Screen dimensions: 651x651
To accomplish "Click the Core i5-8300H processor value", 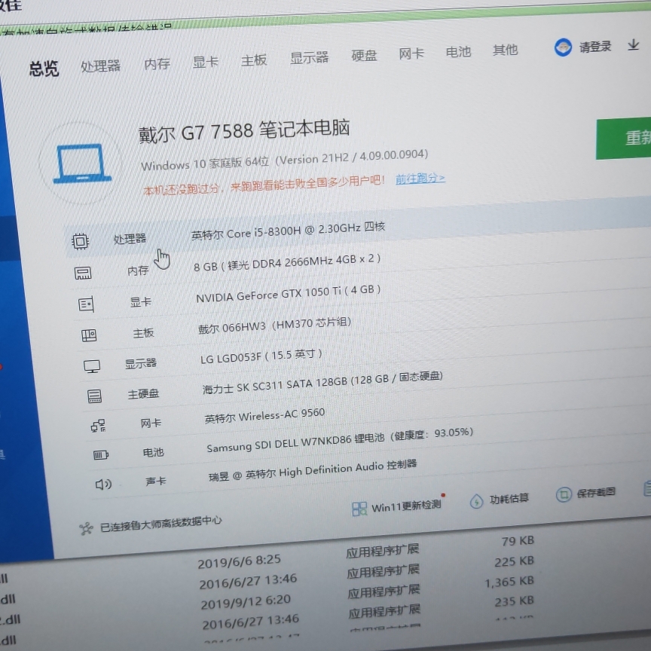I will (x=288, y=231).
